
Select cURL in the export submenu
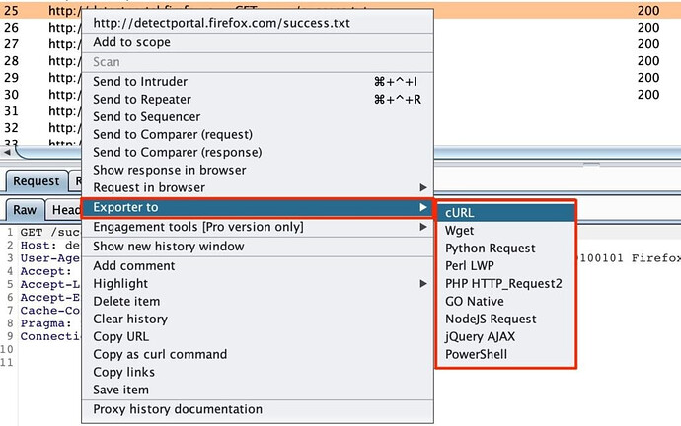point(460,213)
